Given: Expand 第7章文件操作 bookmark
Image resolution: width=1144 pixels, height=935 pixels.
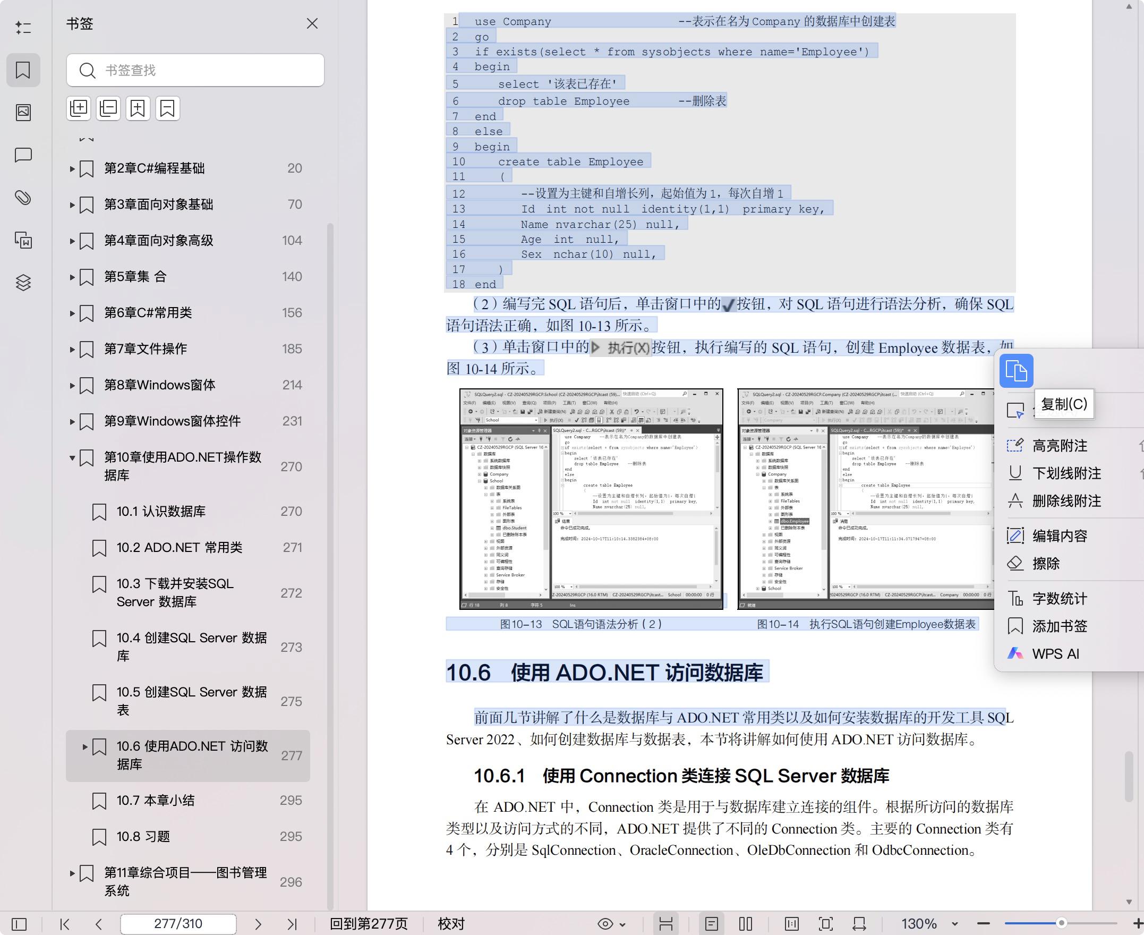Looking at the screenshot, I should [72, 349].
